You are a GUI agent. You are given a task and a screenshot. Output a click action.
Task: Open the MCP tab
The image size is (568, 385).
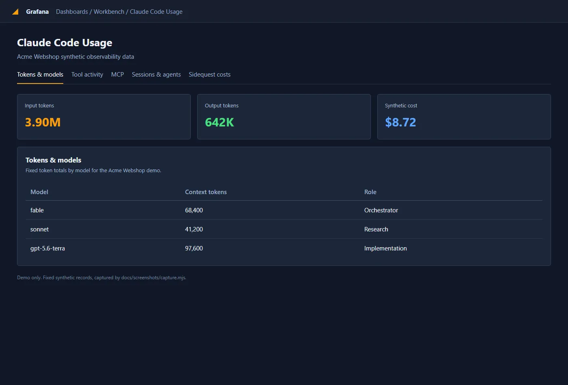tap(117, 75)
